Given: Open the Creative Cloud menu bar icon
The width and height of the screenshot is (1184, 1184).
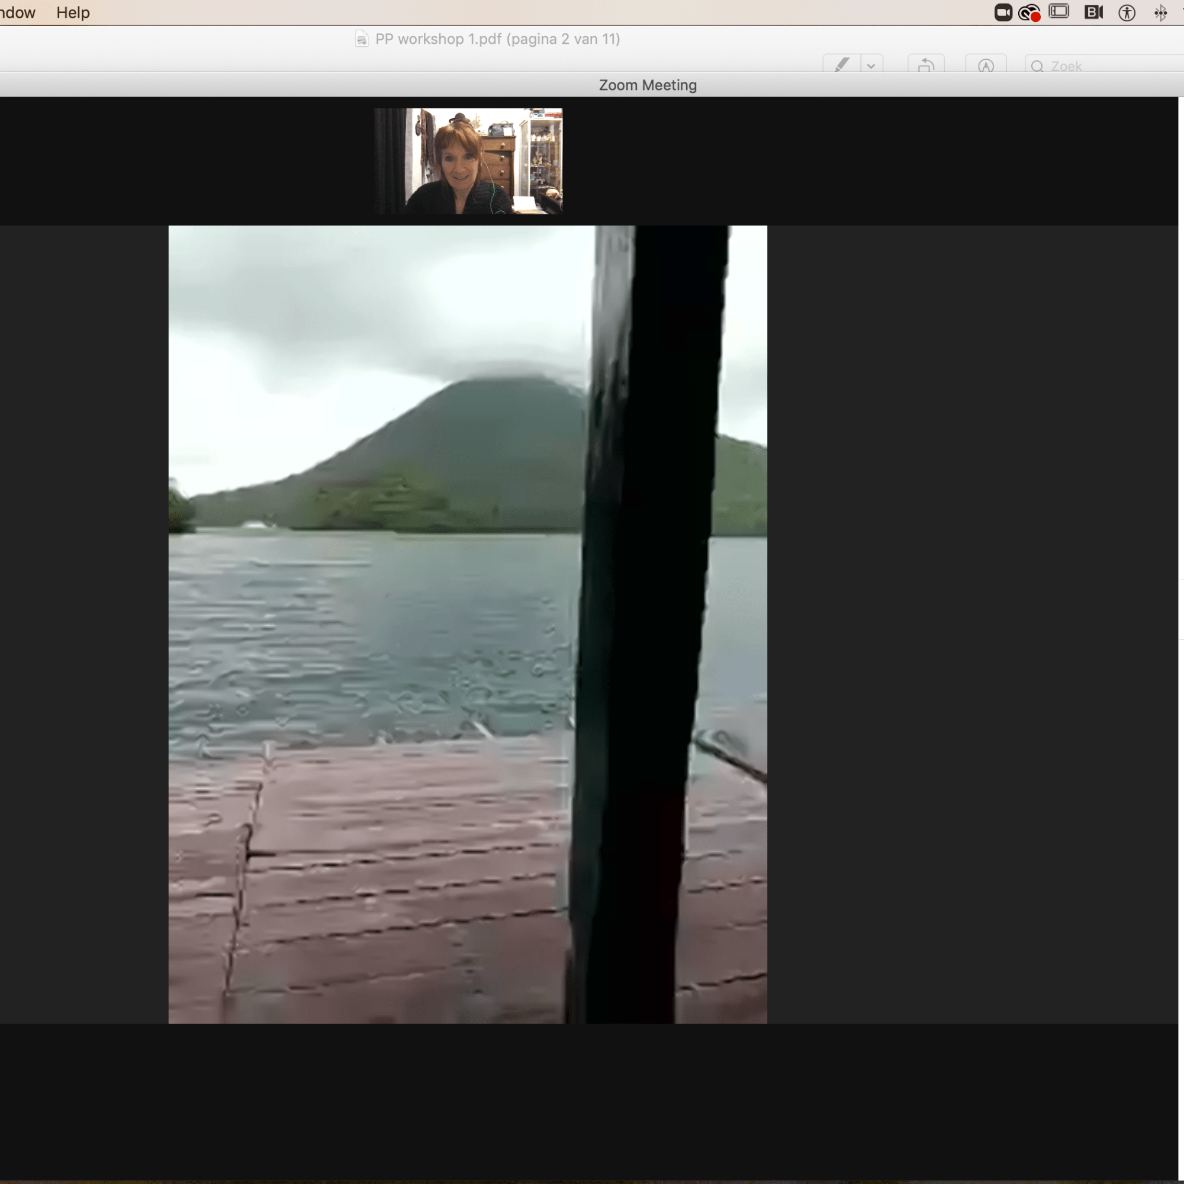Looking at the screenshot, I should (x=1029, y=12).
